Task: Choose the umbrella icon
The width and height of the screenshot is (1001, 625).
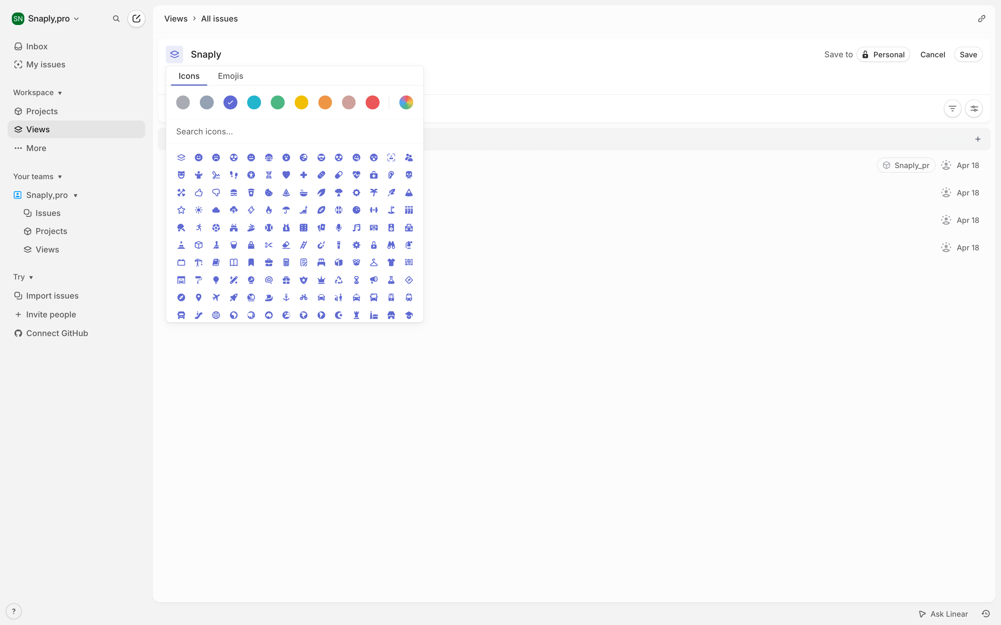Action: coord(286,210)
